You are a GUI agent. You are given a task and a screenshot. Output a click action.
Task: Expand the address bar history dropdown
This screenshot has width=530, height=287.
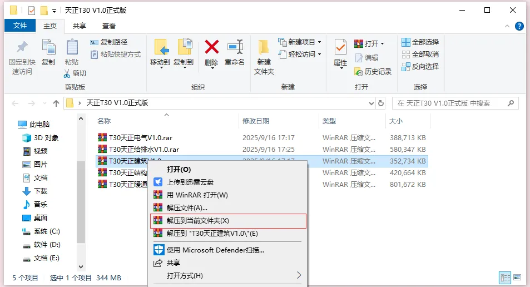372,103
